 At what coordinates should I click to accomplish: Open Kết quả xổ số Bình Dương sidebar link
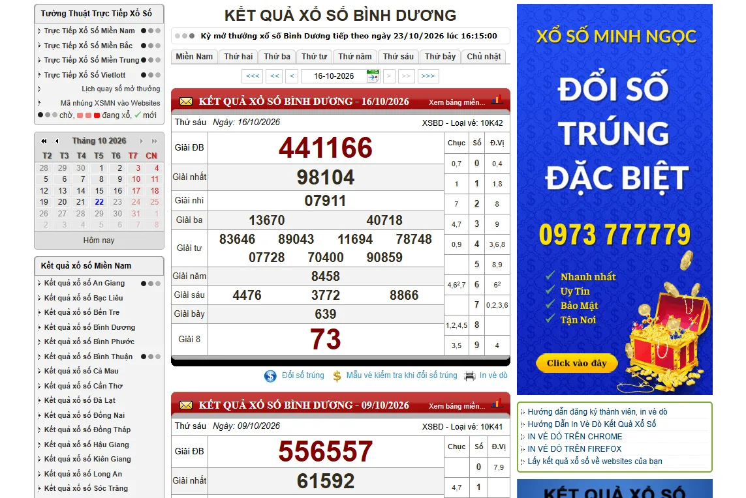click(x=89, y=327)
